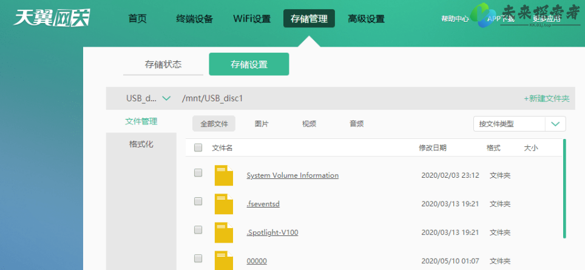This screenshot has width=585, height=270.
Task: Click the green vertical scrollbar
Action: 564,188
